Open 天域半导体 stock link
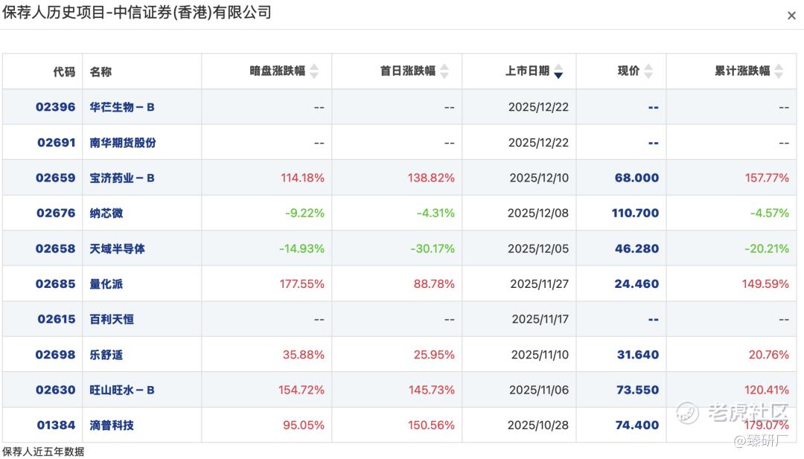Viewport: 804px width, 459px height. point(118,248)
